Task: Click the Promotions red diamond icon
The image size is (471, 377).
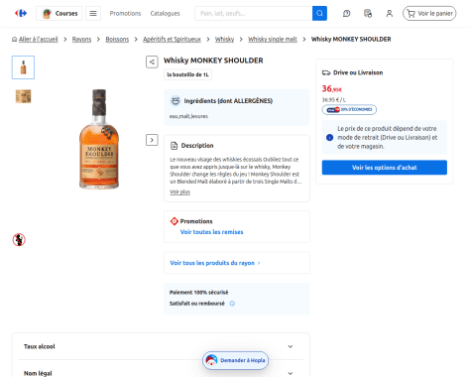Action: tap(175, 221)
